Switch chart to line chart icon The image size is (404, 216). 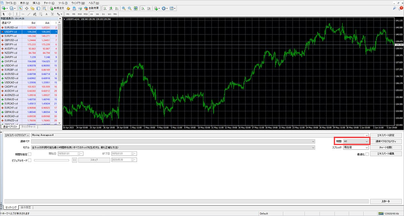point(117,8)
